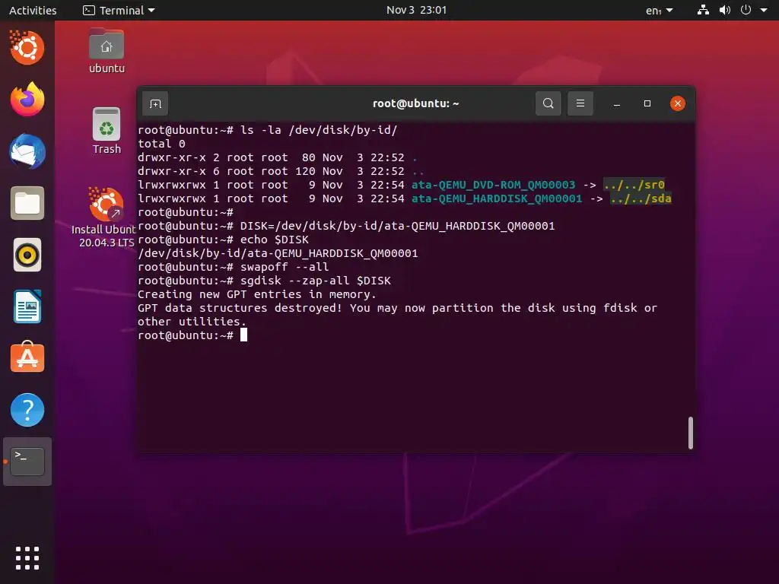Click the ../../sr0 symlink target
This screenshot has width=779, height=584.
coord(634,185)
